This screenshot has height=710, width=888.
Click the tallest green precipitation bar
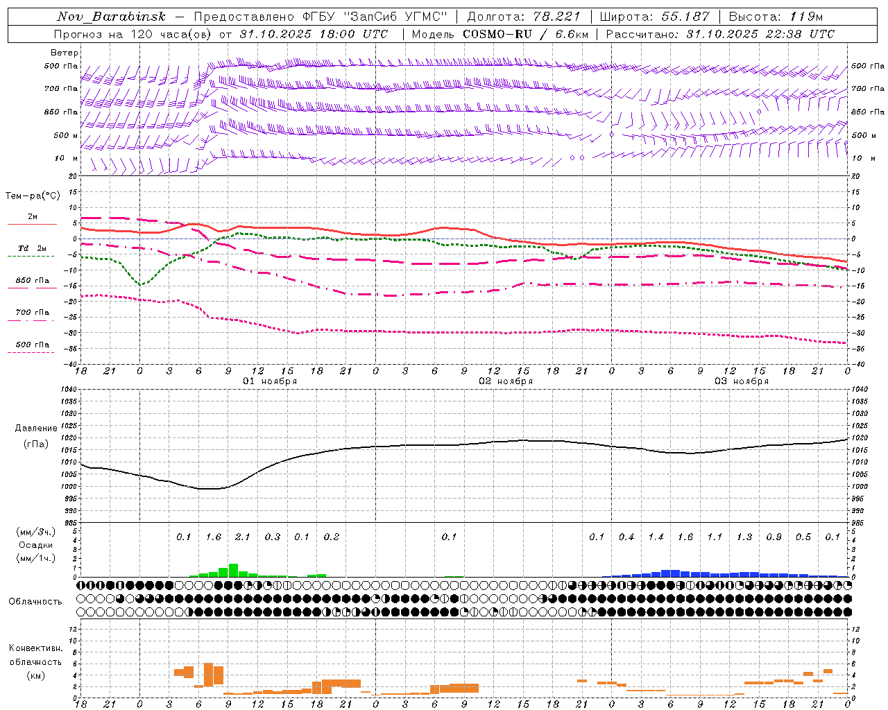233,571
